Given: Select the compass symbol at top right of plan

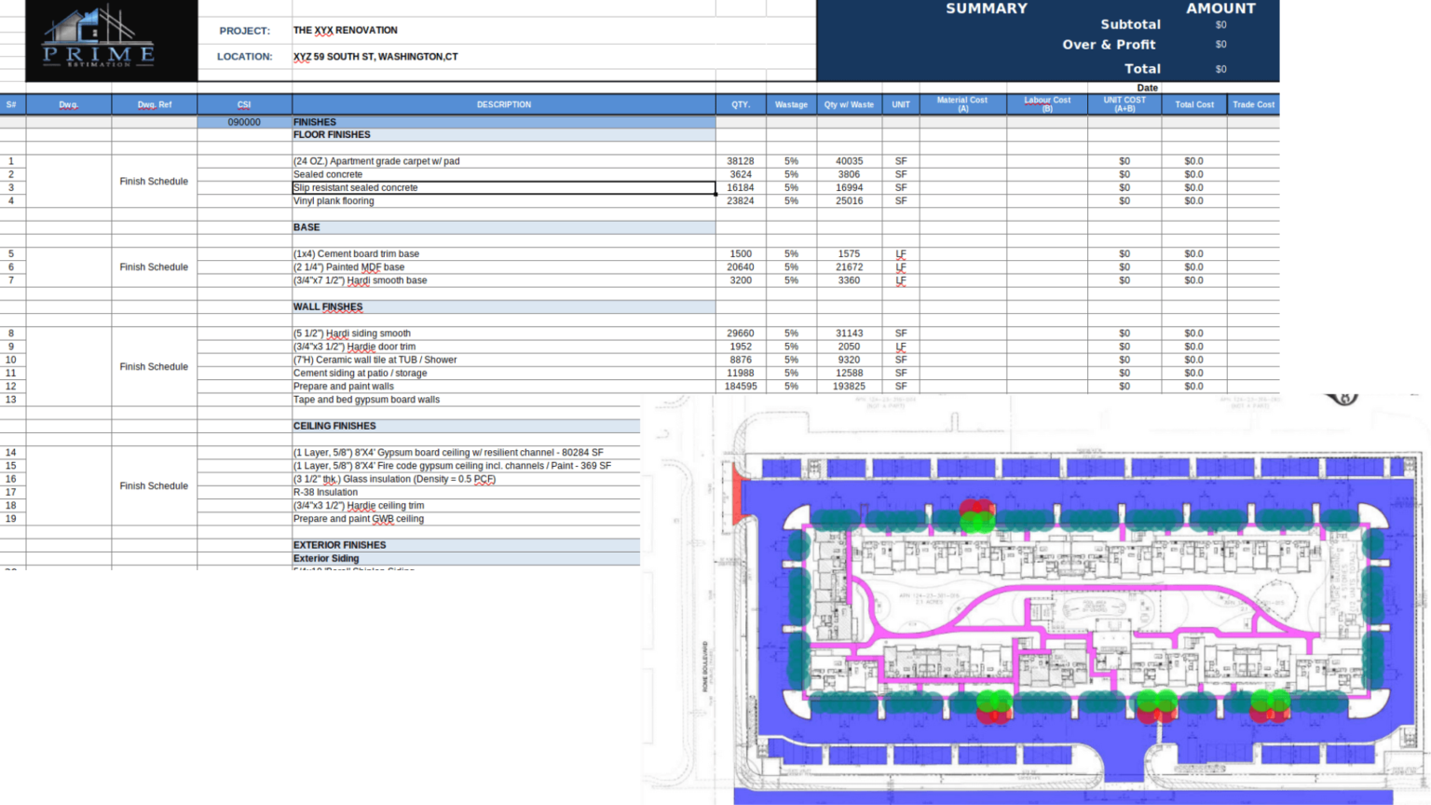Looking at the screenshot, I should tap(1344, 397).
